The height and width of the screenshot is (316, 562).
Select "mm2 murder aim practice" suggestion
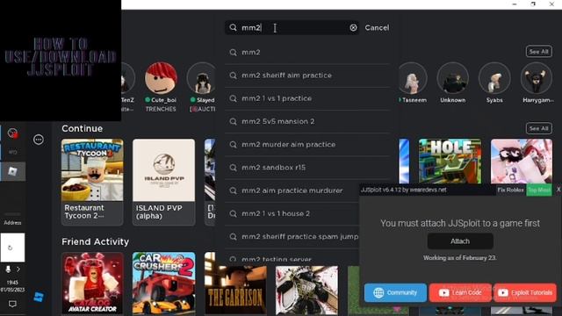[x=307, y=144]
